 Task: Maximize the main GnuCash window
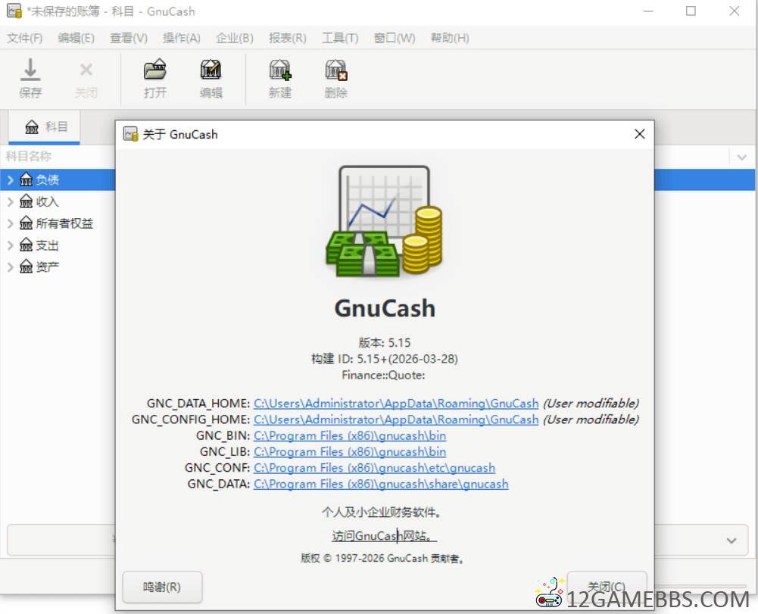[x=691, y=11]
